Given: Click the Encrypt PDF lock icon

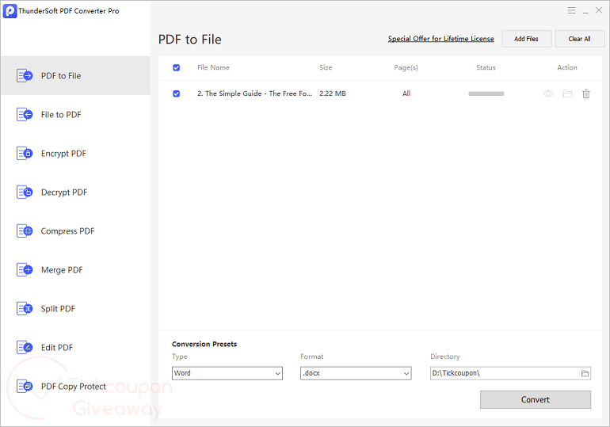Looking at the screenshot, I should (25, 153).
